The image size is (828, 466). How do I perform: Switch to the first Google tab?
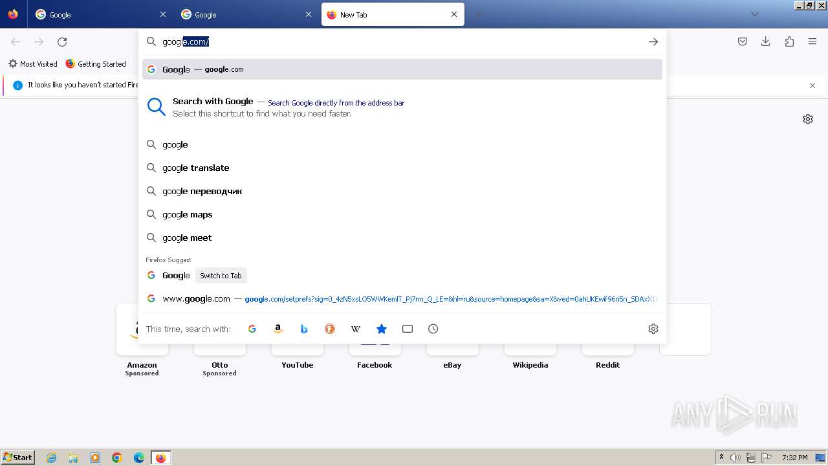click(x=100, y=14)
